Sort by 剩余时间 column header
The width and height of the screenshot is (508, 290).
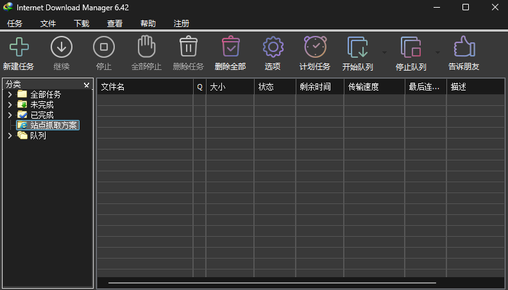click(x=320, y=87)
